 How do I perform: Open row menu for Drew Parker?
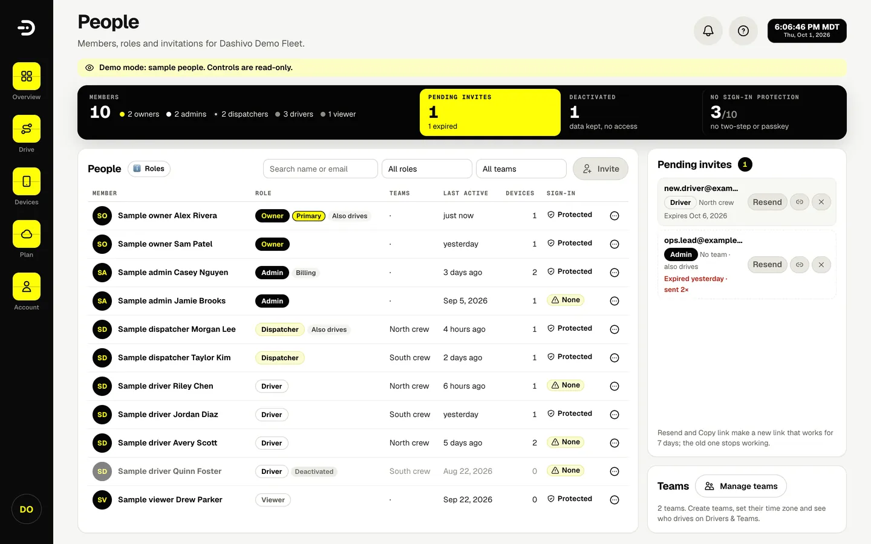(x=615, y=500)
